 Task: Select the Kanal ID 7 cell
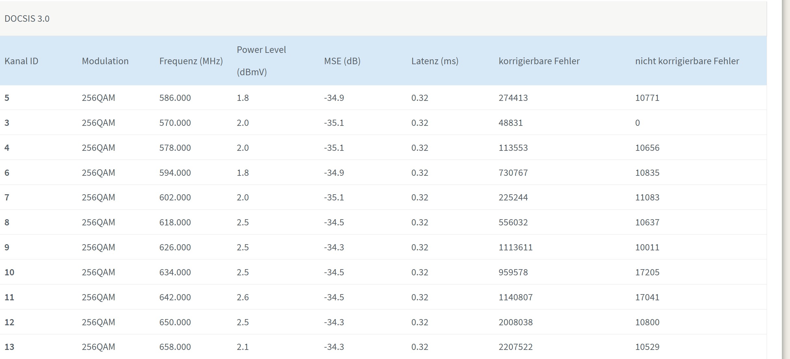(7, 197)
